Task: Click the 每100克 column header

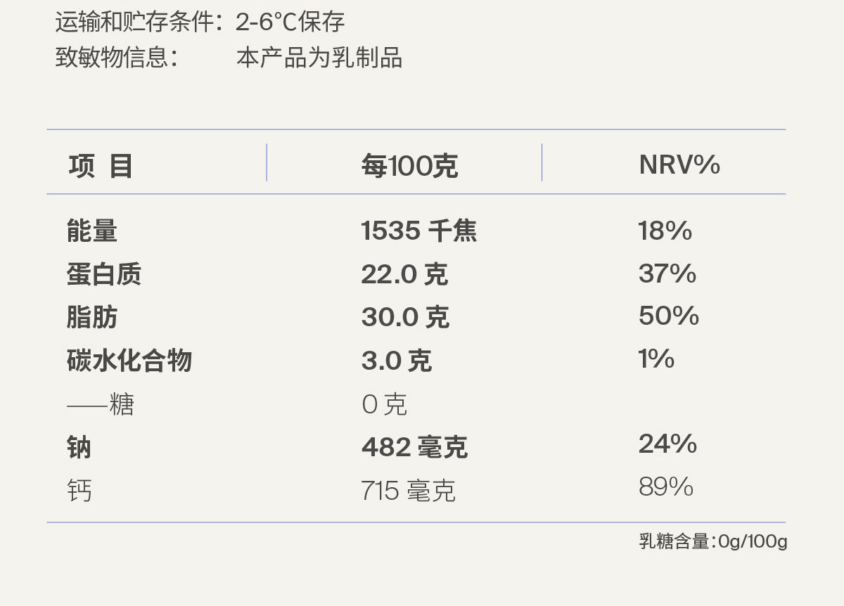Action: pyautogui.click(x=409, y=167)
